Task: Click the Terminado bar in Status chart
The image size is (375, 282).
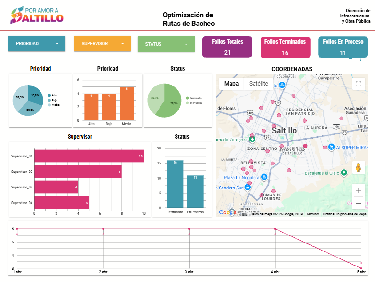Action: point(175,184)
